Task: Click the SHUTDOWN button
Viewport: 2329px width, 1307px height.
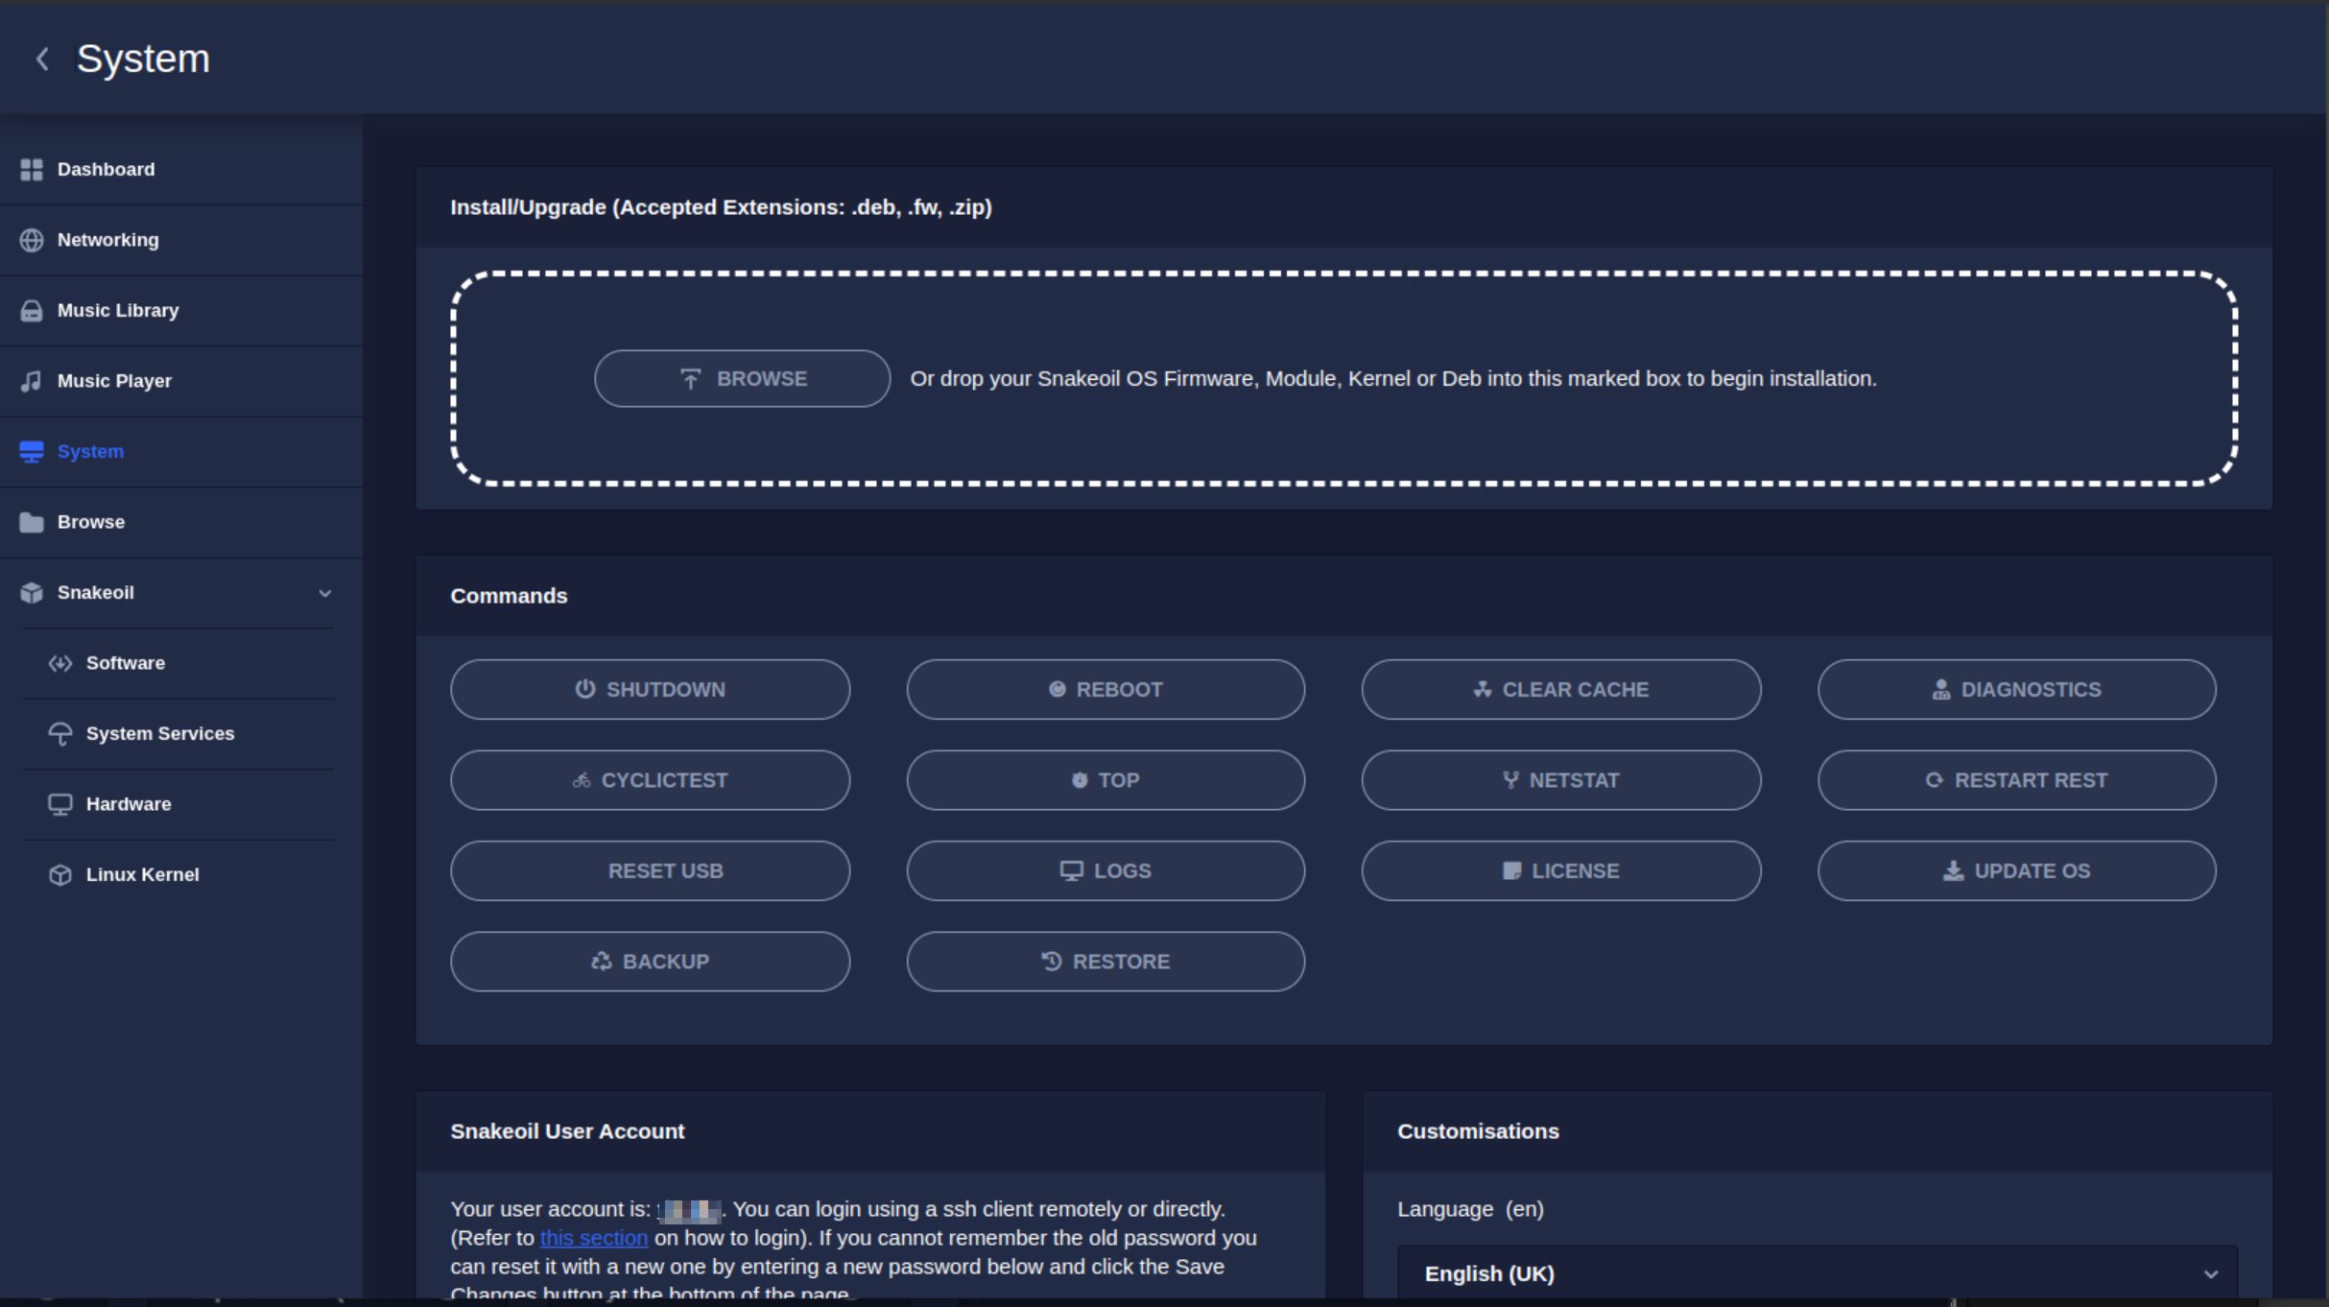Action: (x=650, y=689)
